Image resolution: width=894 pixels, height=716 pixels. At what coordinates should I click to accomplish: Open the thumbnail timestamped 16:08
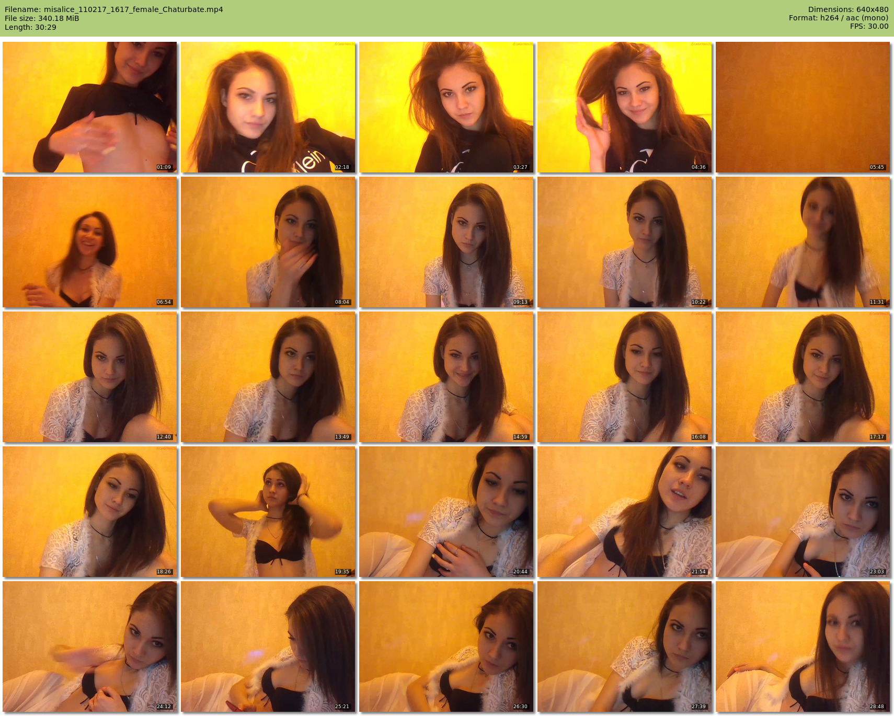pyautogui.click(x=625, y=377)
